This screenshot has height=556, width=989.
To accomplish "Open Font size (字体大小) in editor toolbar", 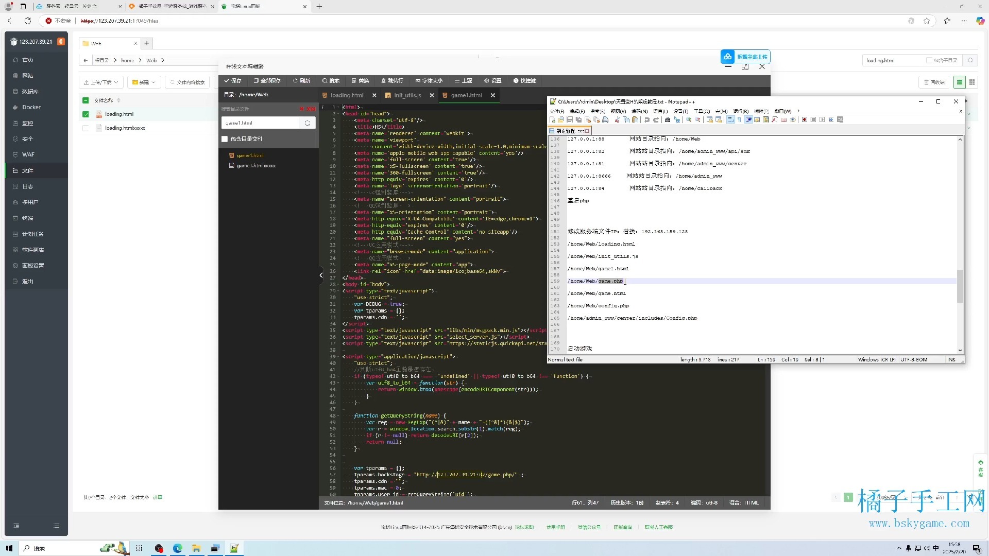I will click(429, 81).
